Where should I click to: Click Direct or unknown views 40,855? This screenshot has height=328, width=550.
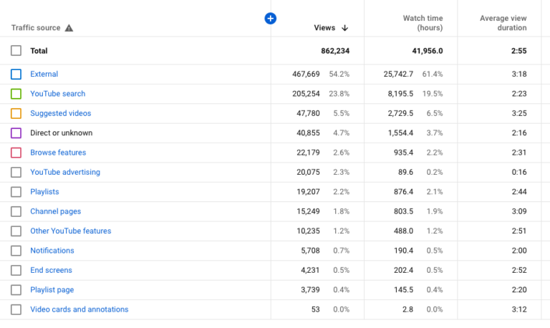point(308,133)
